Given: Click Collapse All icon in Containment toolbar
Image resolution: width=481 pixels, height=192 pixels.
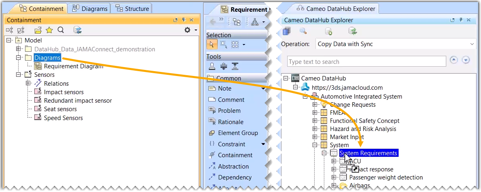Looking at the screenshot, I should pyautogui.click(x=10, y=30).
